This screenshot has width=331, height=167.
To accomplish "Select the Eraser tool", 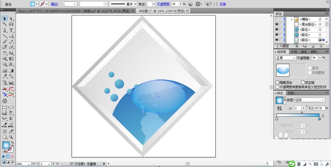I will 11,47.
